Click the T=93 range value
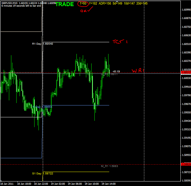Image resolution: width=191 pixels, height=186 pixels. tap(83, 3)
